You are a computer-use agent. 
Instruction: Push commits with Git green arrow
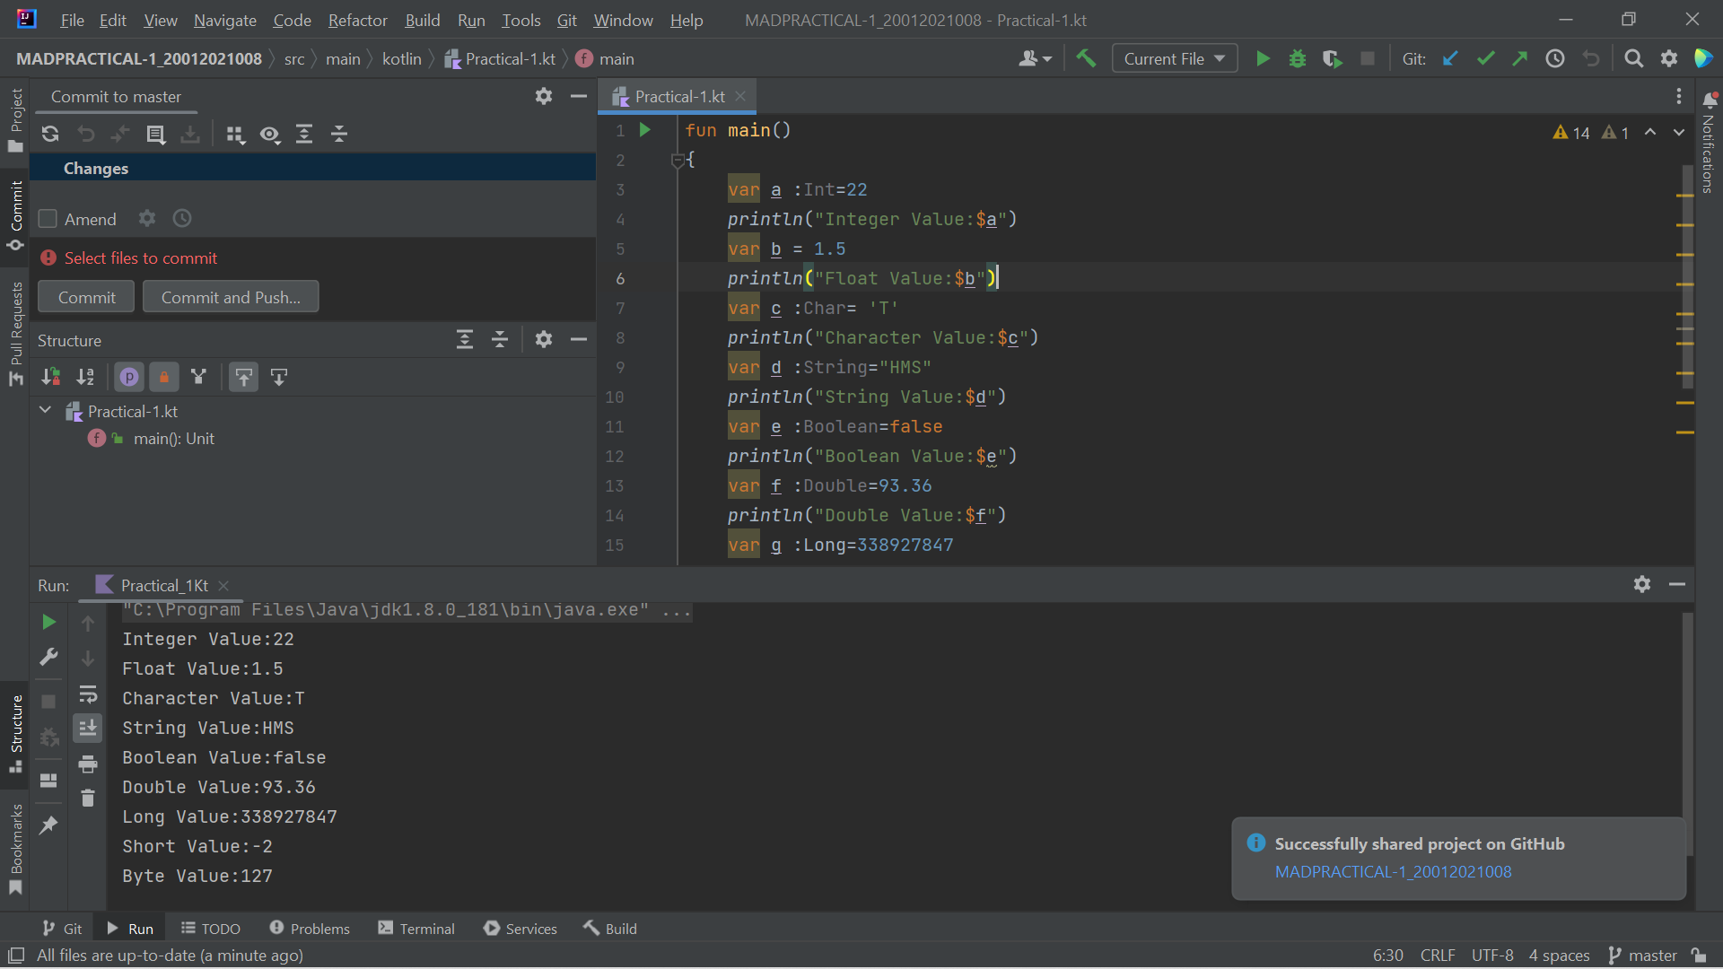[x=1519, y=59]
